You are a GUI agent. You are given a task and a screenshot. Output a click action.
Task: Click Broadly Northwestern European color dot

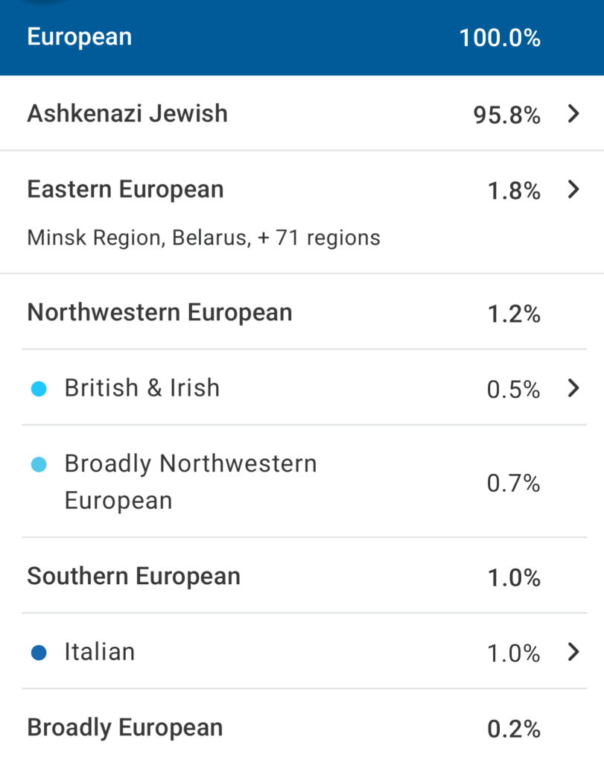click(x=39, y=465)
